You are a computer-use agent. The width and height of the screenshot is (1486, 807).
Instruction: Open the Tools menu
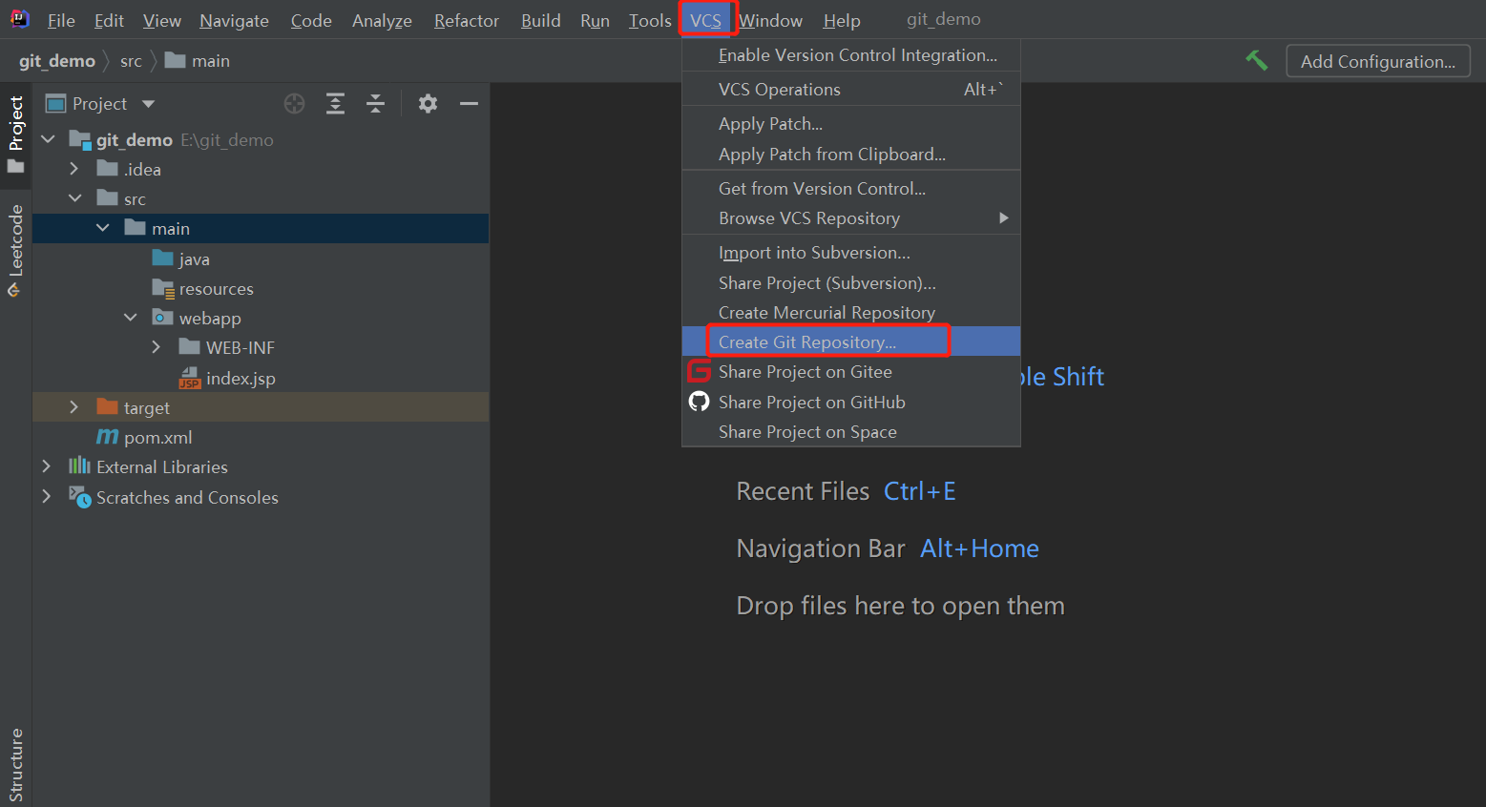click(x=650, y=20)
